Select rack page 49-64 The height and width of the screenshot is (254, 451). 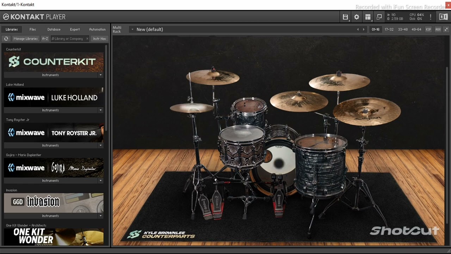tap(416, 29)
